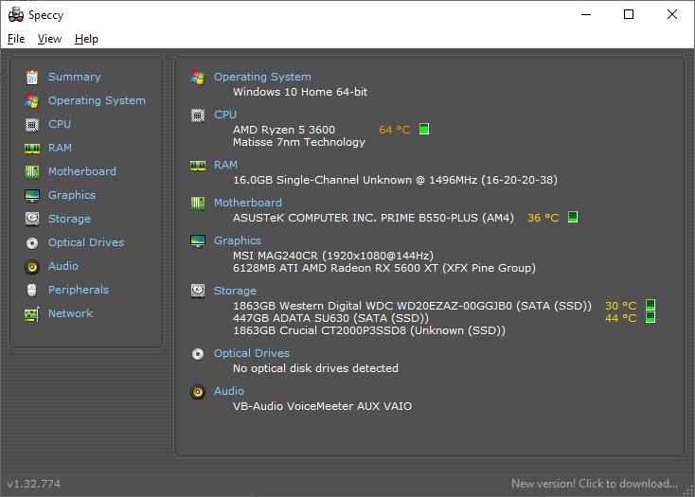Screen dimensions: 695x497
Task: Click '6128MB ATI AMD Radeon RX 5600 XT' text
Action: pyautogui.click(x=384, y=268)
